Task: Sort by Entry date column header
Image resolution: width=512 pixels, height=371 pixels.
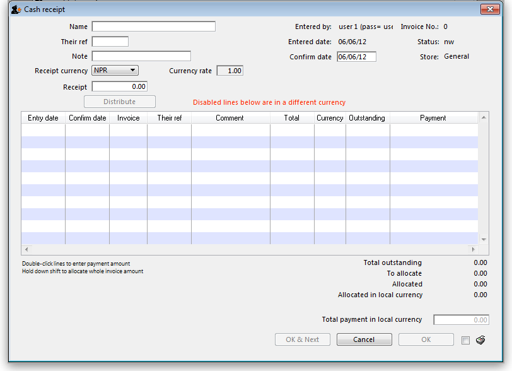Action: (x=43, y=118)
